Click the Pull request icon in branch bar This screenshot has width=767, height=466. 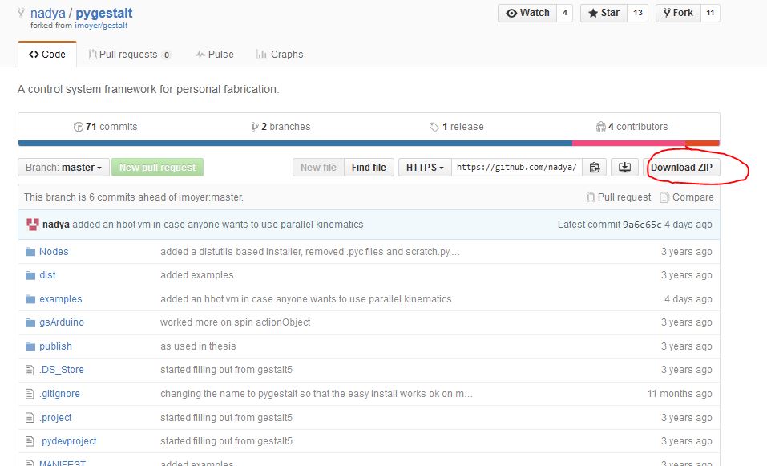pos(591,197)
